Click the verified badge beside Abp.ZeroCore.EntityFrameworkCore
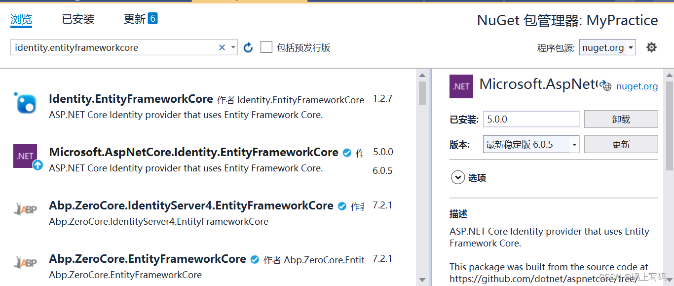The image size is (674, 286). [255, 259]
